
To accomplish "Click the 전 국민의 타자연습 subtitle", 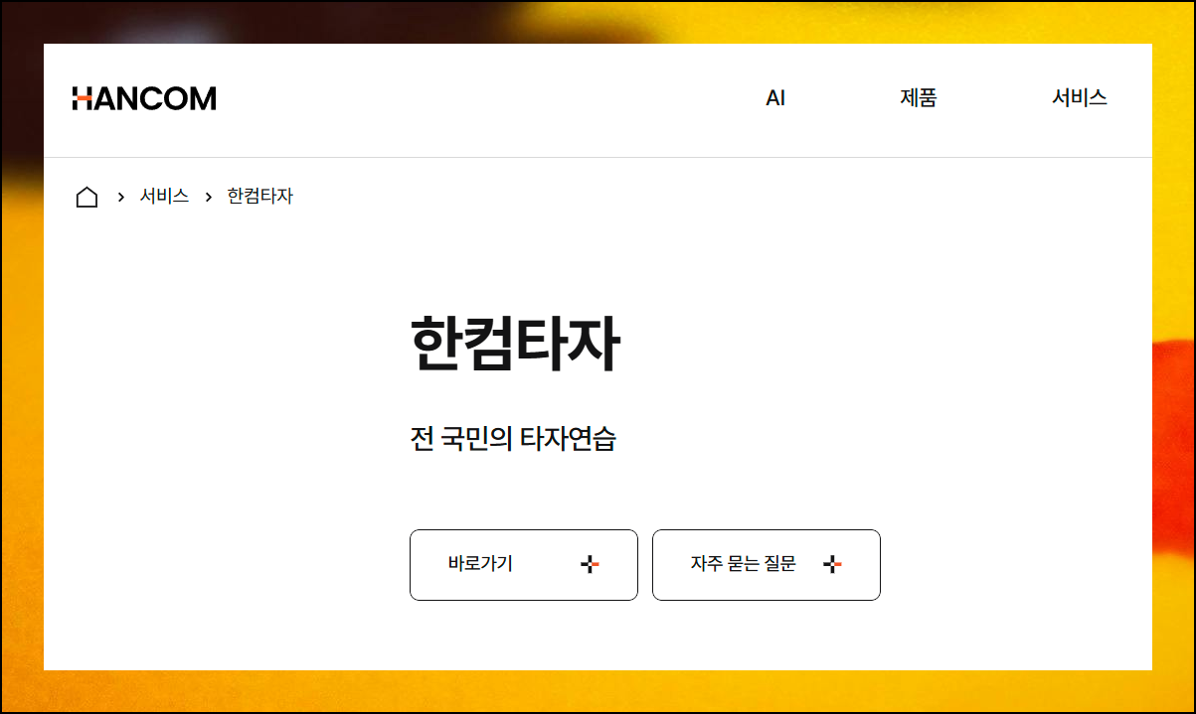I will pos(513,439).
